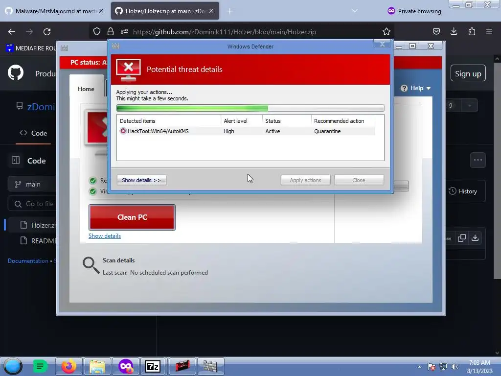Click the Recommended action column header
Viewport: 501px width, 376px height.
[343, 121]
